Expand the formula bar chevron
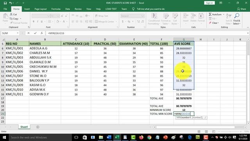 point(248,33)
